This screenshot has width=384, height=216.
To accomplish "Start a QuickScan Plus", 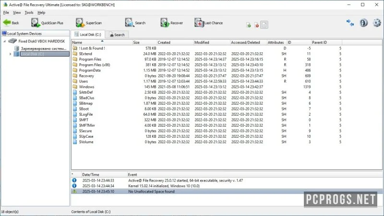I will [47, 23].
